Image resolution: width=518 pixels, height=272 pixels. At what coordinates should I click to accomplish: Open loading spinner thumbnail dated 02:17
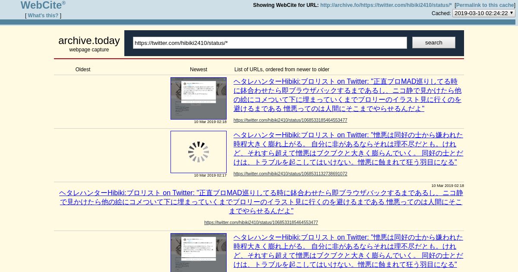point(199,152)
